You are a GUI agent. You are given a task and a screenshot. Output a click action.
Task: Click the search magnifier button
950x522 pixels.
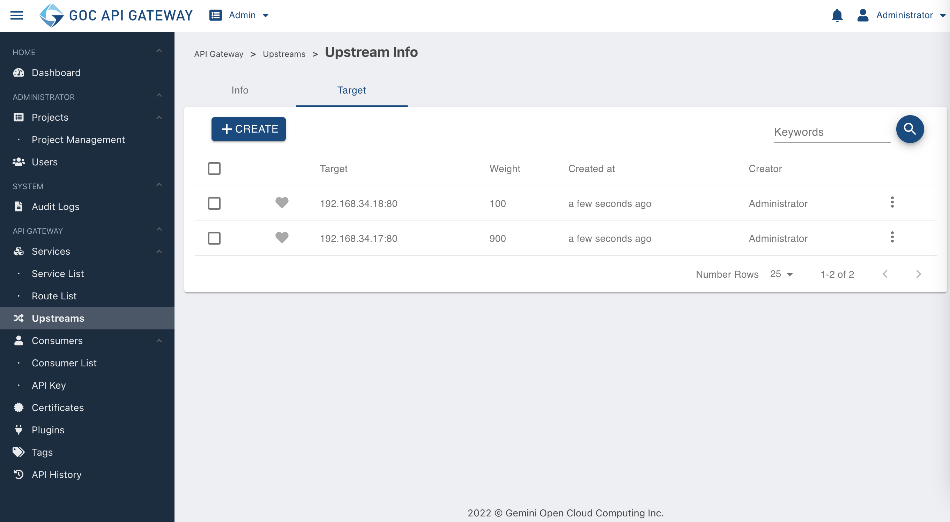(910, 129)
